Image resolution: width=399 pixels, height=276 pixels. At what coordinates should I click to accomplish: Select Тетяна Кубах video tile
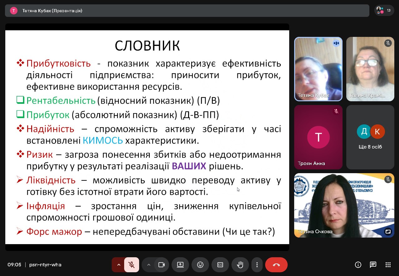318,69
